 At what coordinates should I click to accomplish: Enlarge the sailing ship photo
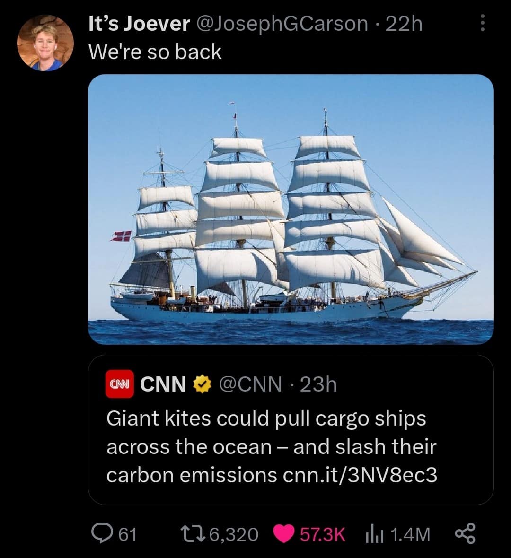pos(291,209)
